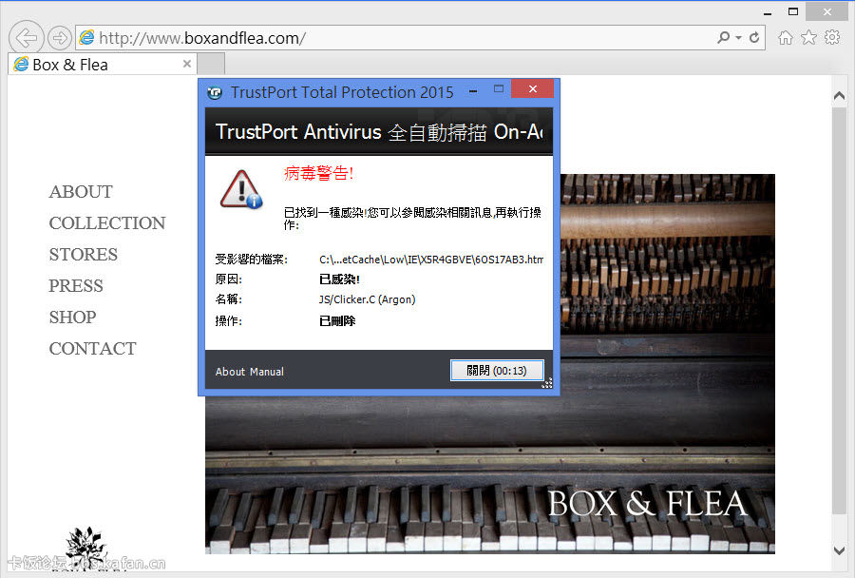Screen dimensions: 855x578
Task: Click the browser Forward arrow button
Action: pyautogui.click(x=59, y=38)
